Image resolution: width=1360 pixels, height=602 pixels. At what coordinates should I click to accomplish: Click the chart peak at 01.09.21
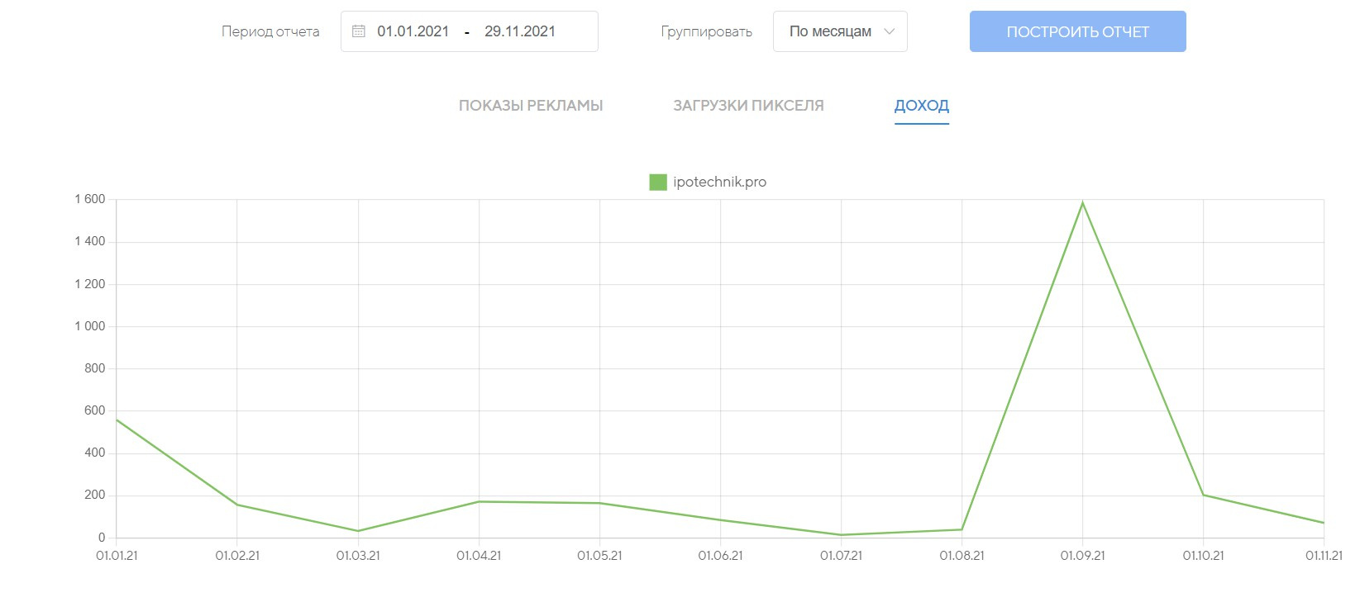tap(1082, 202)
